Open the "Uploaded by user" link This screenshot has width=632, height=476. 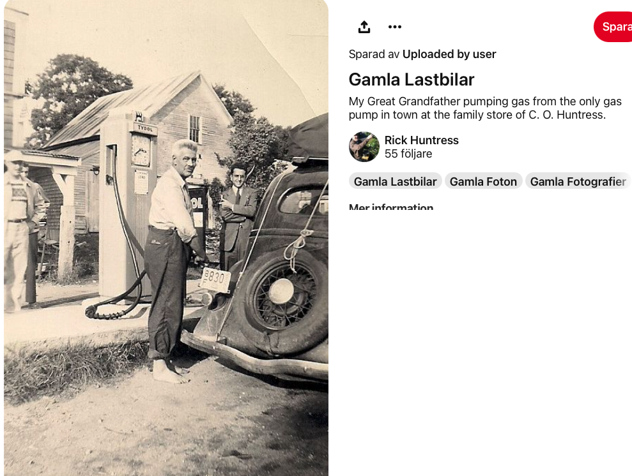tap(449, 54)
